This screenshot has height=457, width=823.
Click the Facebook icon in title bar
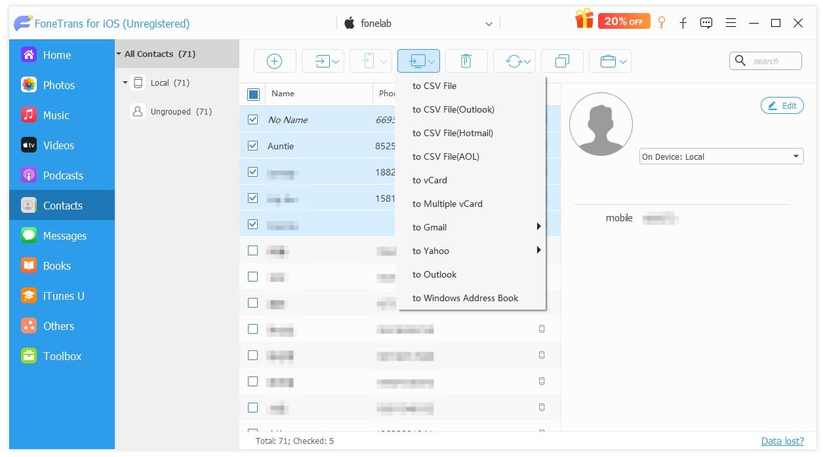(x=683, y=23)
